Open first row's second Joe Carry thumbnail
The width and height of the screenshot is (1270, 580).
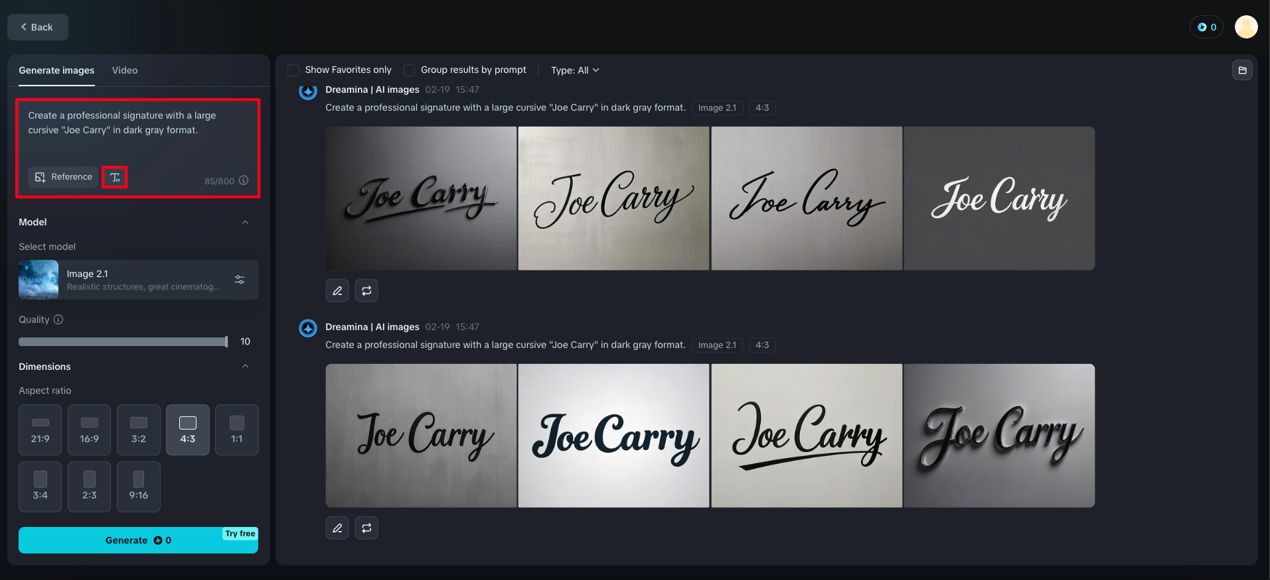[613, 198]
